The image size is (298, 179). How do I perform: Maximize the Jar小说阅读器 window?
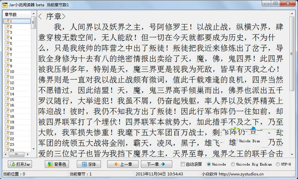[275, 3]
